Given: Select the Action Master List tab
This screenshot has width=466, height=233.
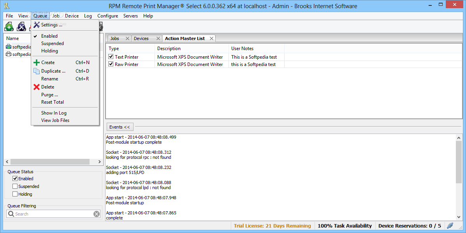Looking at the screenshot, I should (x=185, y=38).
